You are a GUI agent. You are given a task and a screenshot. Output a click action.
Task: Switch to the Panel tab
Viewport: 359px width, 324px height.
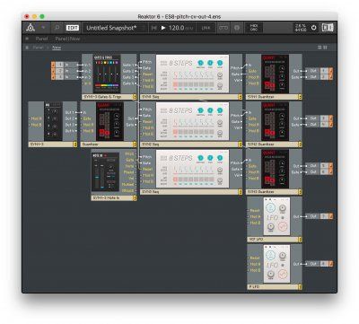click(x=41, y=39)
